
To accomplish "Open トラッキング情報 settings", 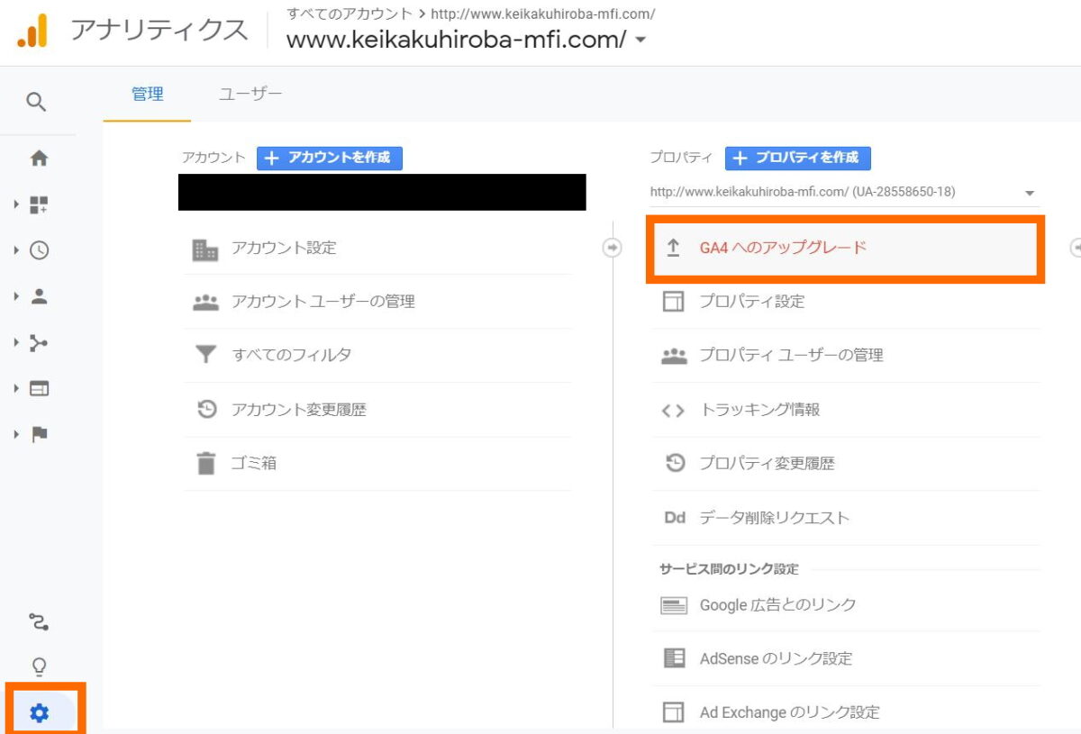I will (759, 410).
